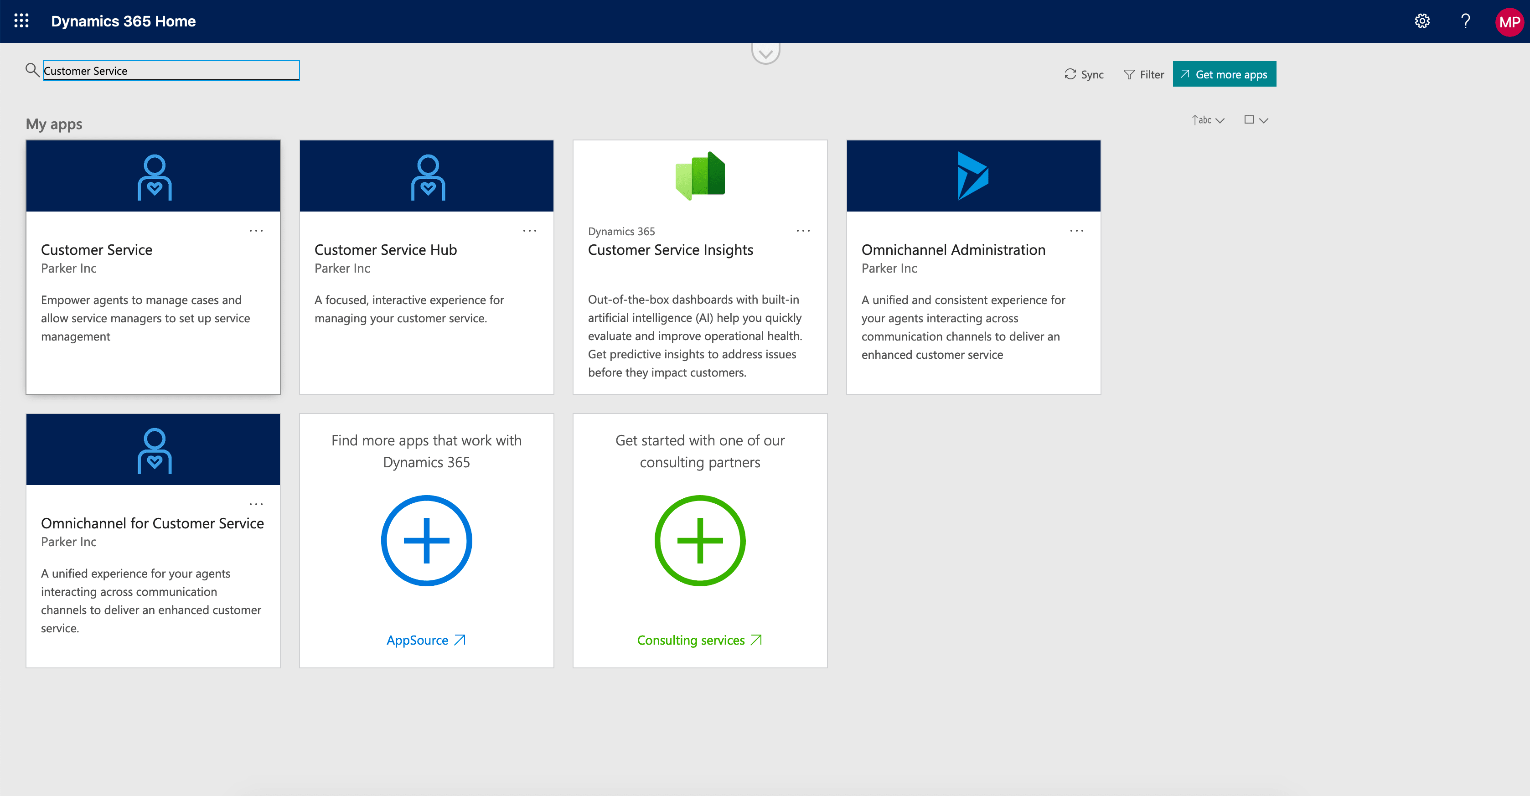
Task: Click the Omnichannel Administration Dynamics logo
Action: [x=973, y=176]
